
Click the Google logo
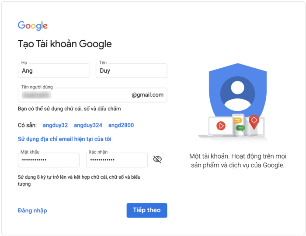tap(32, 26)
